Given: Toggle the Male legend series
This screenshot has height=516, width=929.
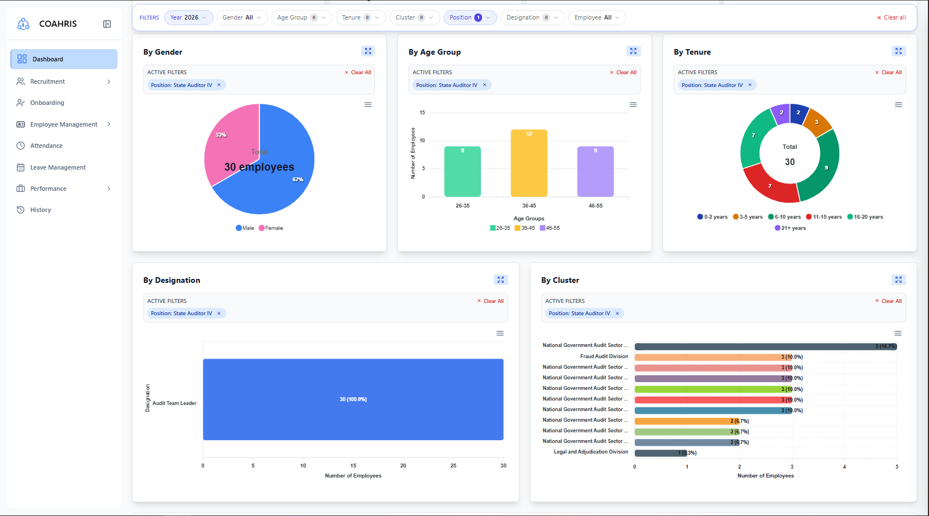Looking at the screenshot, I should pyautogui.click(x=245, y=228).
